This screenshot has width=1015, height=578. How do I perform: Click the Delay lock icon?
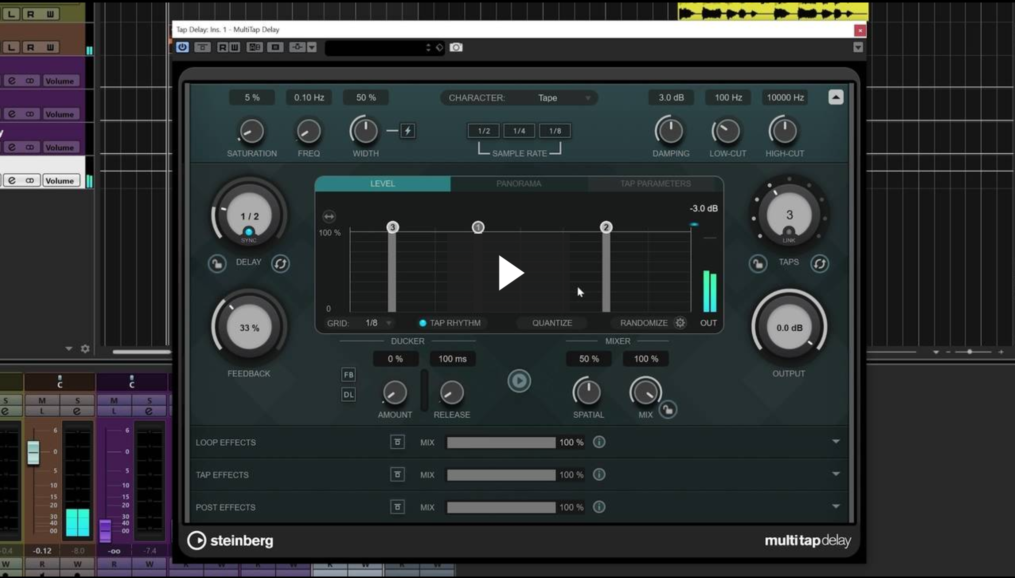click(217, 263)
